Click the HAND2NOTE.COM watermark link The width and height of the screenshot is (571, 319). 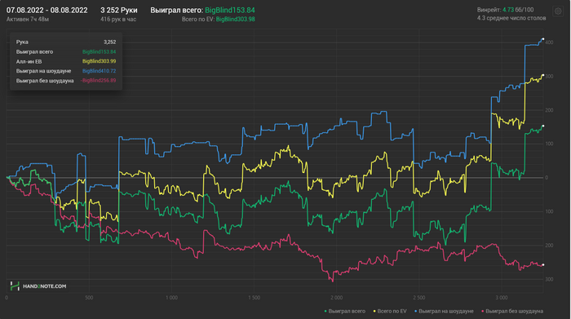pyautogui.click(x=44, y=286)
